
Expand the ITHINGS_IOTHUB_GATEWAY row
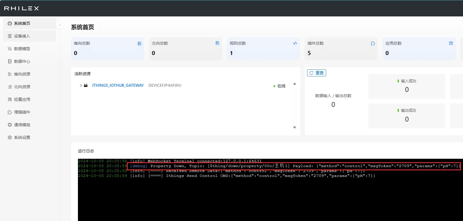tap(81, 86)
